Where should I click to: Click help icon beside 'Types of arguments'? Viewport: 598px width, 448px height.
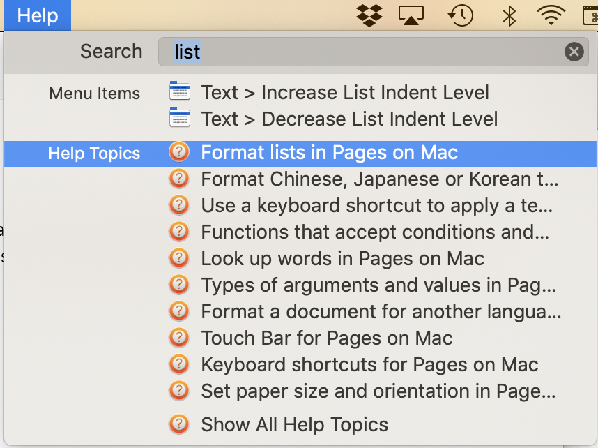coord(179,284)
